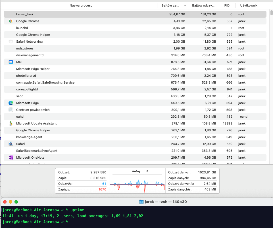The image size is (273, 228).
Task: Toggle sort direction chevron in Bajtów za... header
Action: pos(185,6)
